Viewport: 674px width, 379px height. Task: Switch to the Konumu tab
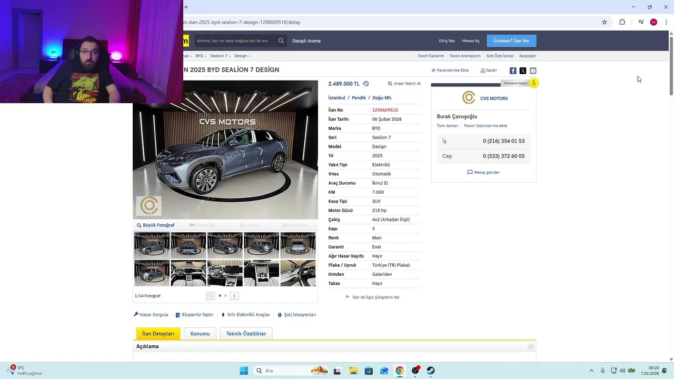point(200,334)
